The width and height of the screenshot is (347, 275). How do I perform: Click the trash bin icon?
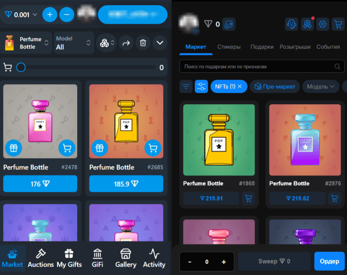click(143, 43)
